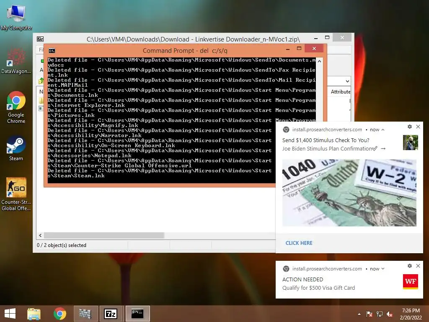The height and width of the screenshot is (322, 429).
Task: Open the 7-Zip window system menu icon
Action: 40,39
